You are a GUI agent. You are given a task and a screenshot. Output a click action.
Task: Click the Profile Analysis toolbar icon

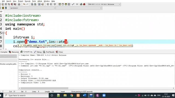click(81, 4)
